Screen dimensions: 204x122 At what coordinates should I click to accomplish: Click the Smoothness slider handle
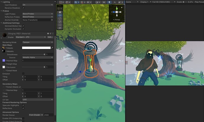[x=44, y=54]
